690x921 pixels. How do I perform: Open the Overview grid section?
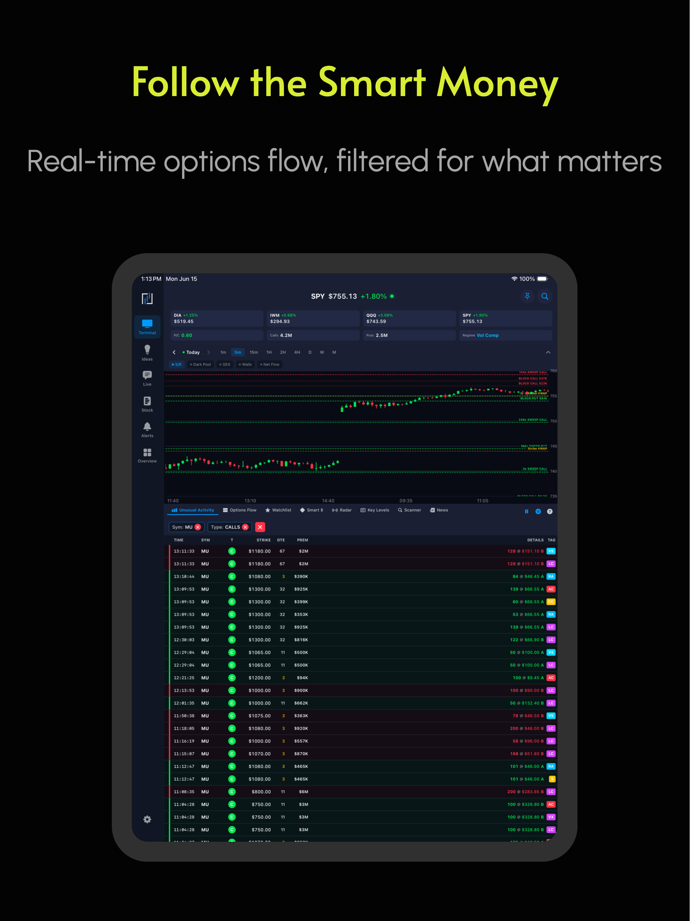click(147, 455)
